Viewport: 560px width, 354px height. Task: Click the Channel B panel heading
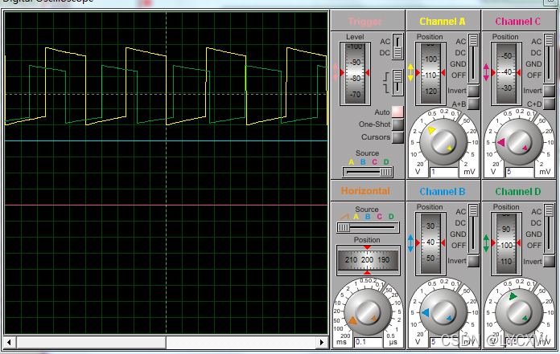tap(443, 192)
